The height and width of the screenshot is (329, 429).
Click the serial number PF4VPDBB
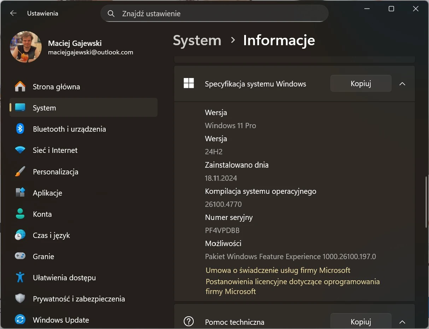coord(222,230)
